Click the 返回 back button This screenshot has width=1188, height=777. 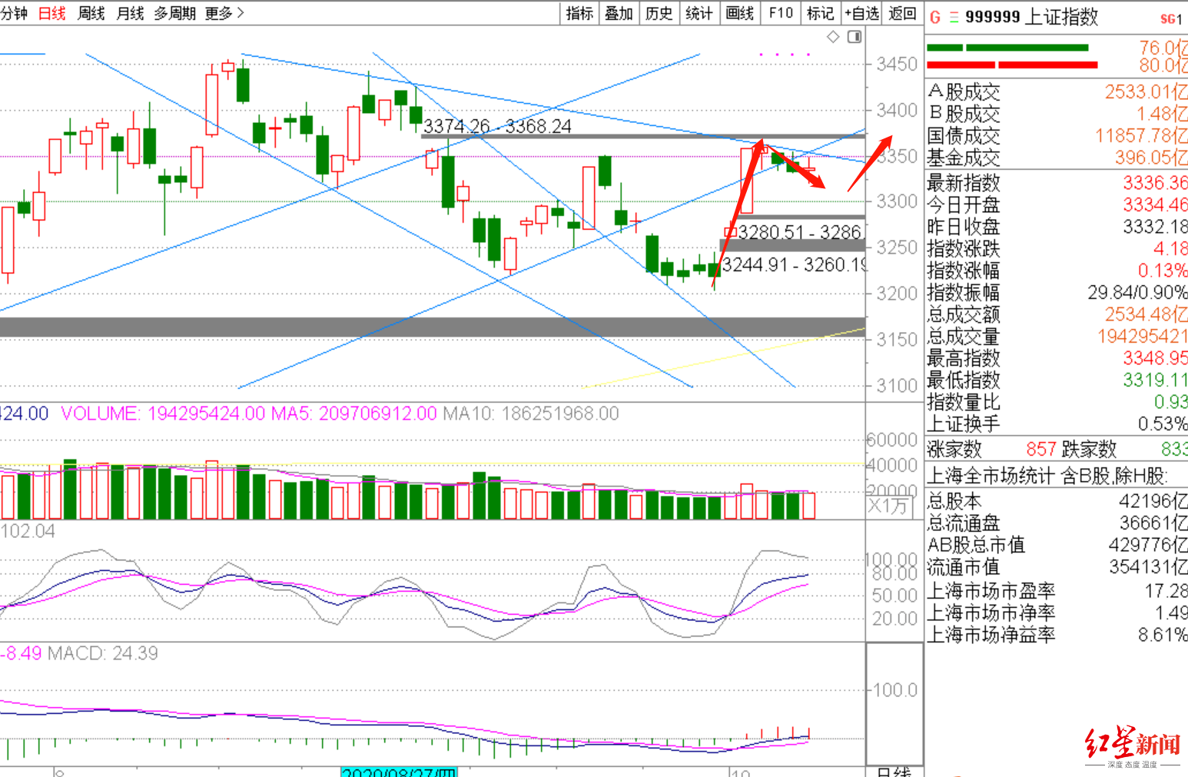tap(903, 13)
